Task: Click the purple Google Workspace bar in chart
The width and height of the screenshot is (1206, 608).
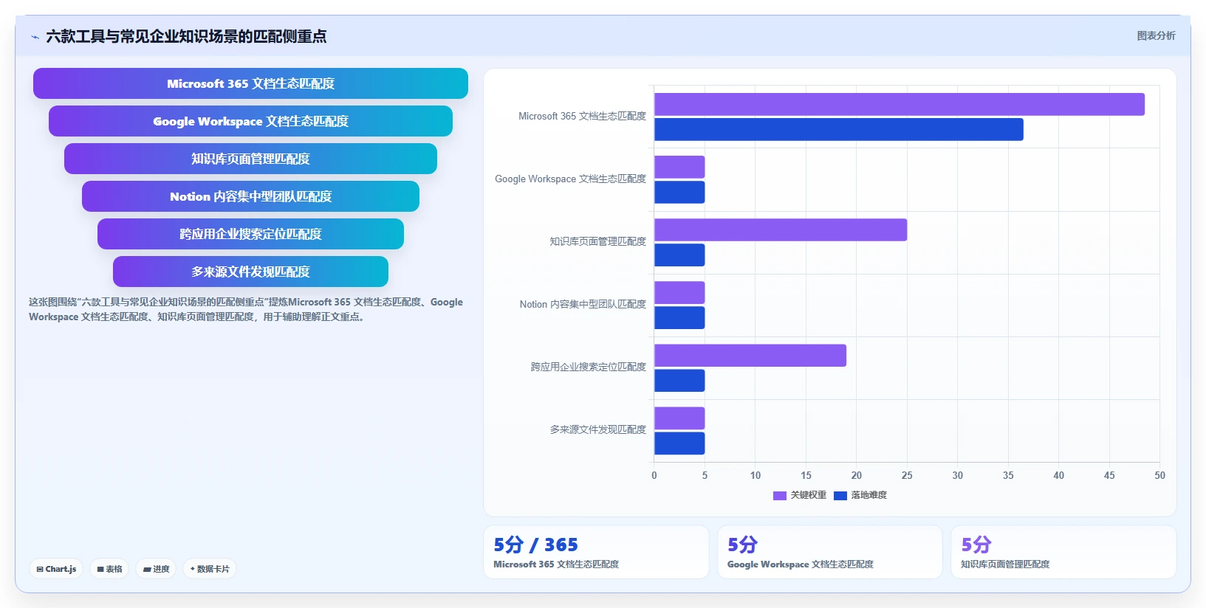Action: coord(679,167)
